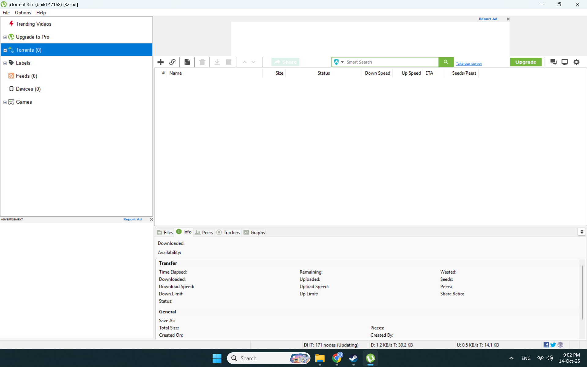Sort by ETA column header
Image resolution: width=587 pixels, height=367 pixels.
(433, 73)
